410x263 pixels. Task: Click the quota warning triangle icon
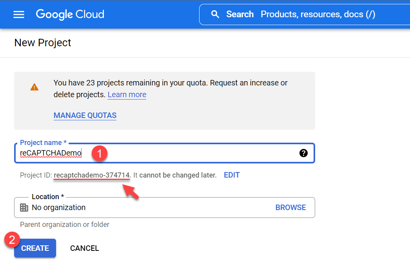point(34,87)
